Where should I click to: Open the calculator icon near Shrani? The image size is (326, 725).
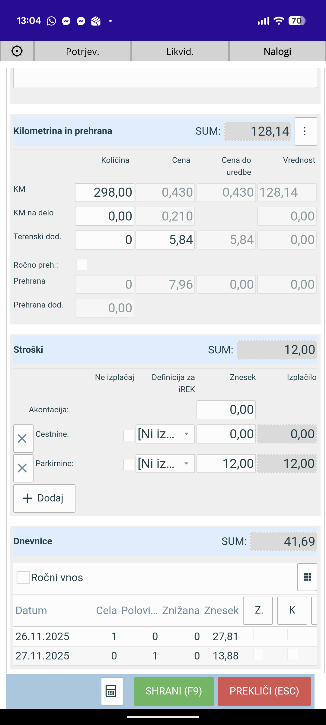click(x=112, y=691)
